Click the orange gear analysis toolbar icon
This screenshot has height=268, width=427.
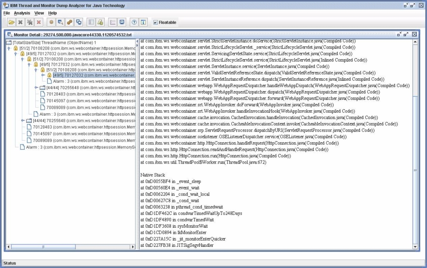tap(51, 22)
